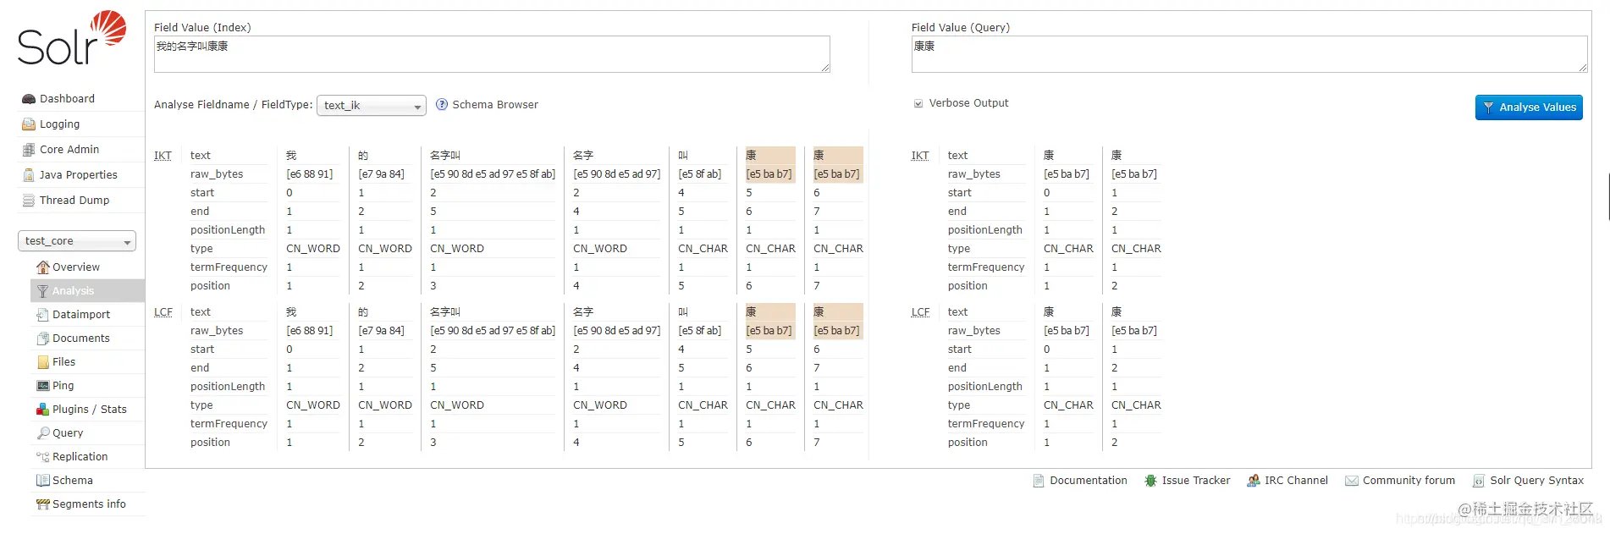Open the Logging page icon
Screen dimensions: 1610x534
click(29, 124)
